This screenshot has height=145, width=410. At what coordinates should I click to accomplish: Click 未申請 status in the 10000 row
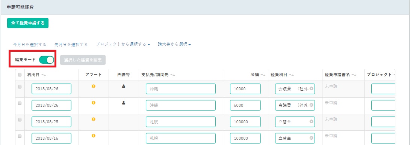[331, 86]
